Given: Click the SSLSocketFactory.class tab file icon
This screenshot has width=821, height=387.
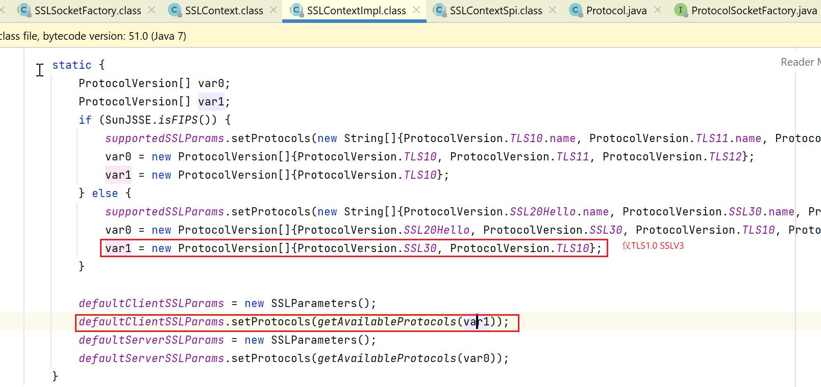Looking at the screenshot, I should [x=23, y=10].
